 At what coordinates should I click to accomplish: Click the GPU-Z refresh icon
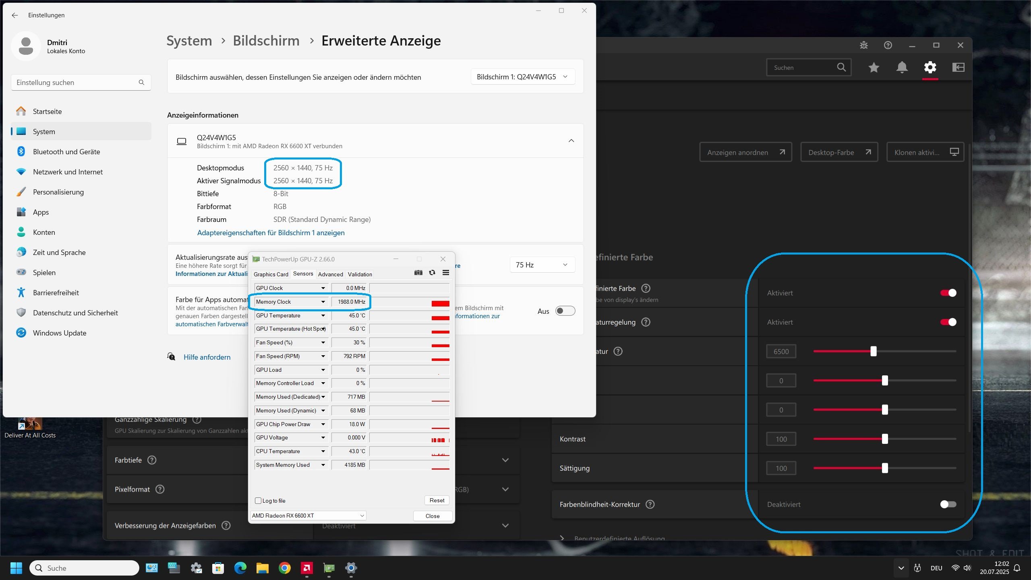click(x=432, y=273)
